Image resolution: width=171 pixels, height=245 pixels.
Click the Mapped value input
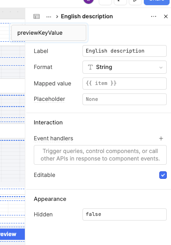tap(125, 84)
